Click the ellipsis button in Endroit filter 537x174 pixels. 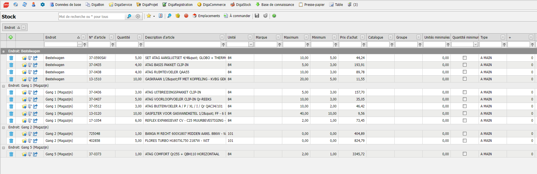[x=80, y=44]
